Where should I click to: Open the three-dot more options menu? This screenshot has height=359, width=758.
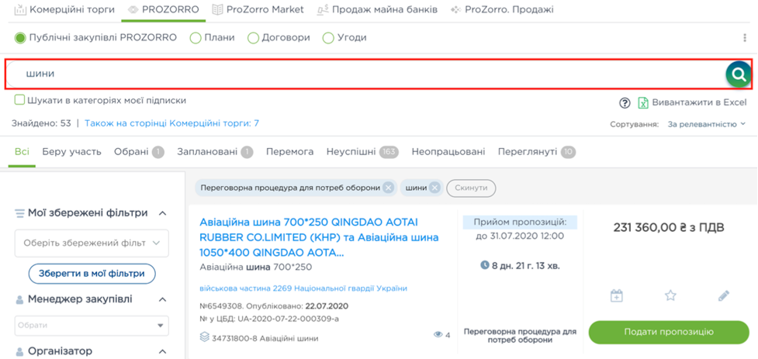tap(745, 37)
